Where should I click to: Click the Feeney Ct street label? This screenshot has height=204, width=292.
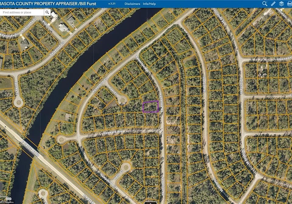click(x=16, y=88)
